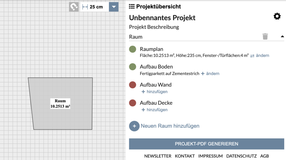Select the Raum shape label on canvas

60,104
